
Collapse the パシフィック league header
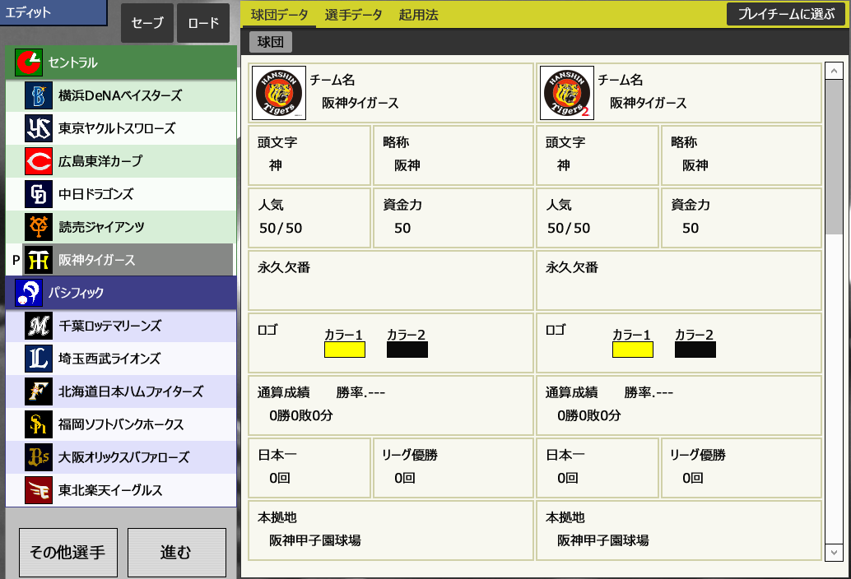click(x=121, y=293)
